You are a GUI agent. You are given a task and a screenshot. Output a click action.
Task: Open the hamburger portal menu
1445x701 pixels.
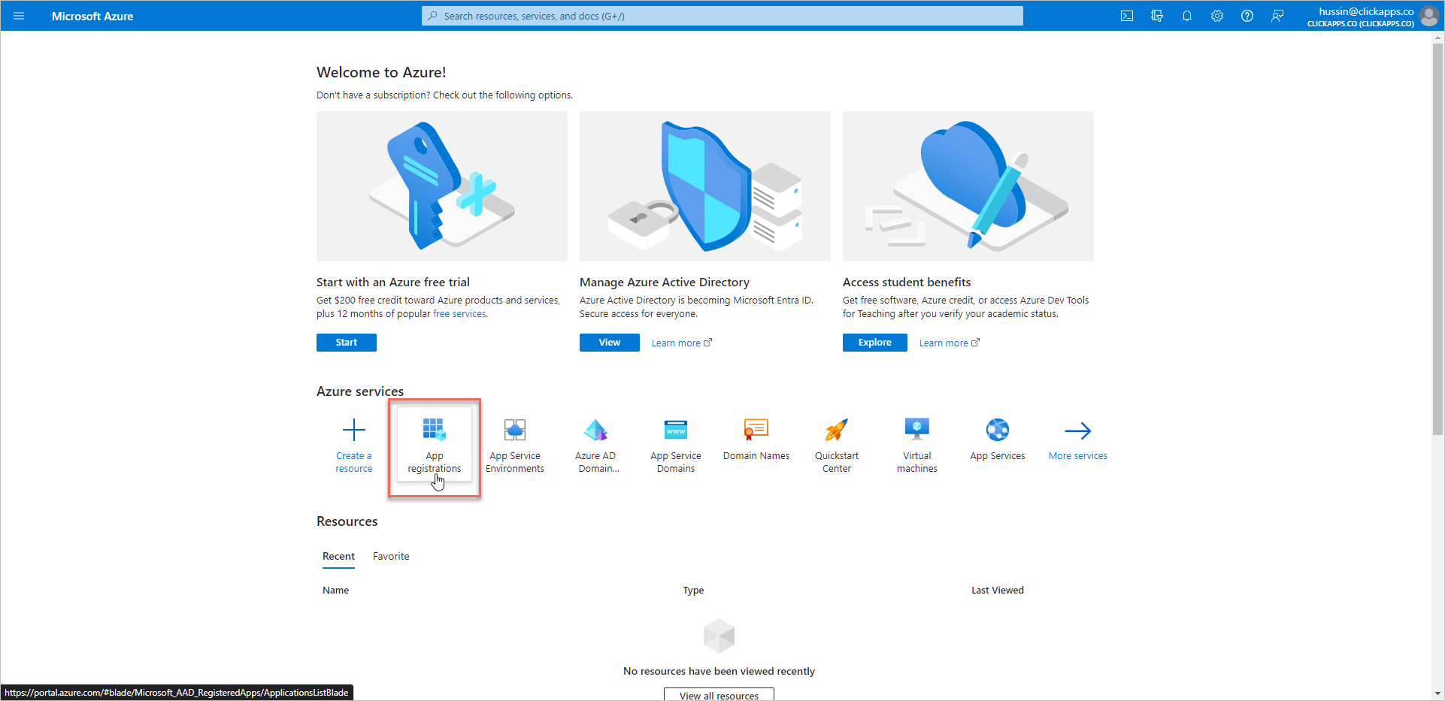(19, 16)
